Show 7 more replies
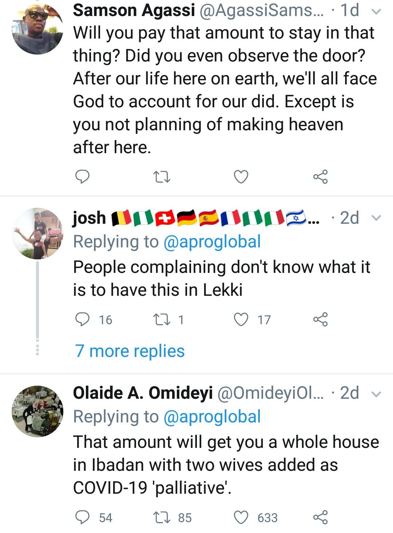This screenshot has height=533, width=393. pos(130,351)
